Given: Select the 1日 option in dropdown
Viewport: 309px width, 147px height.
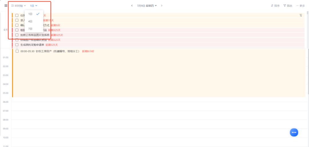Looking at the screenshot, I should tap(34, 14).
